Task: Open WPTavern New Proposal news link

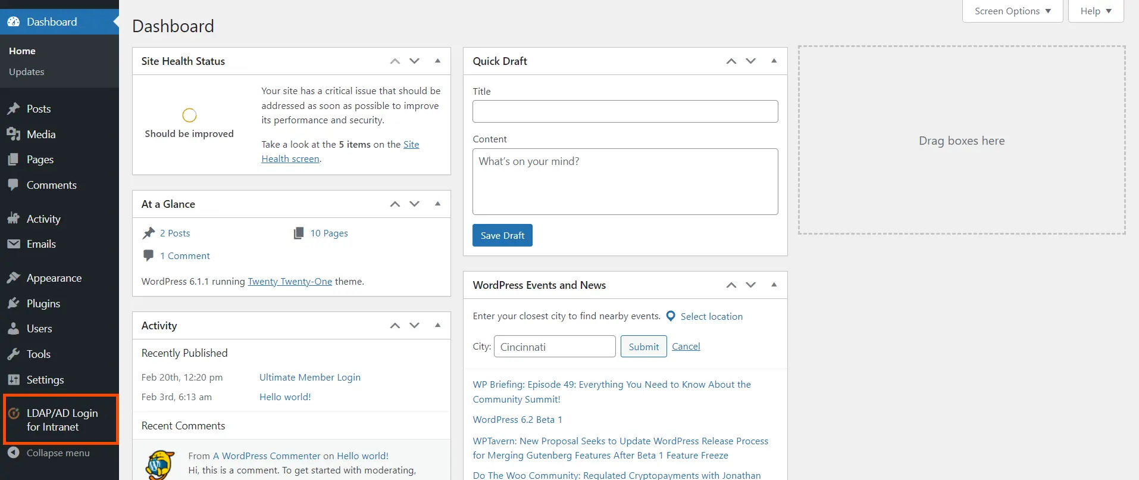Action: point(621,448)
